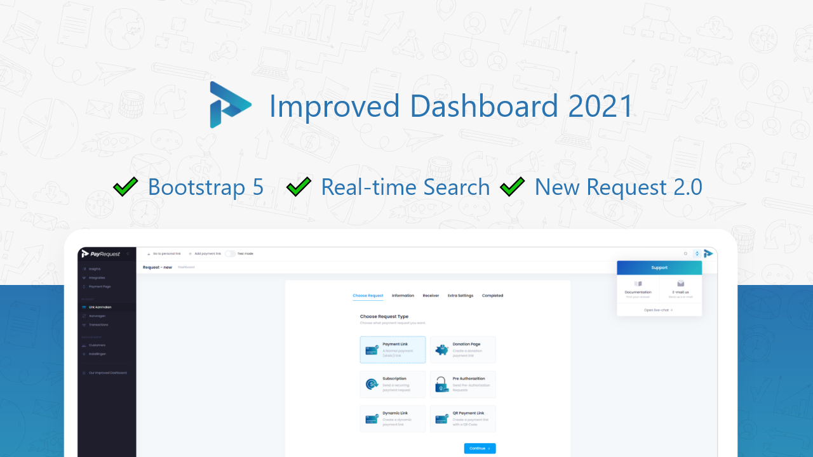Click the Support panel header

point(659,268)
